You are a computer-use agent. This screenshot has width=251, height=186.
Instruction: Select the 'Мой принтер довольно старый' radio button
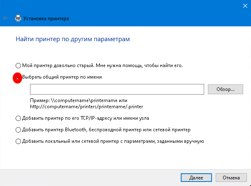(18, 65)
